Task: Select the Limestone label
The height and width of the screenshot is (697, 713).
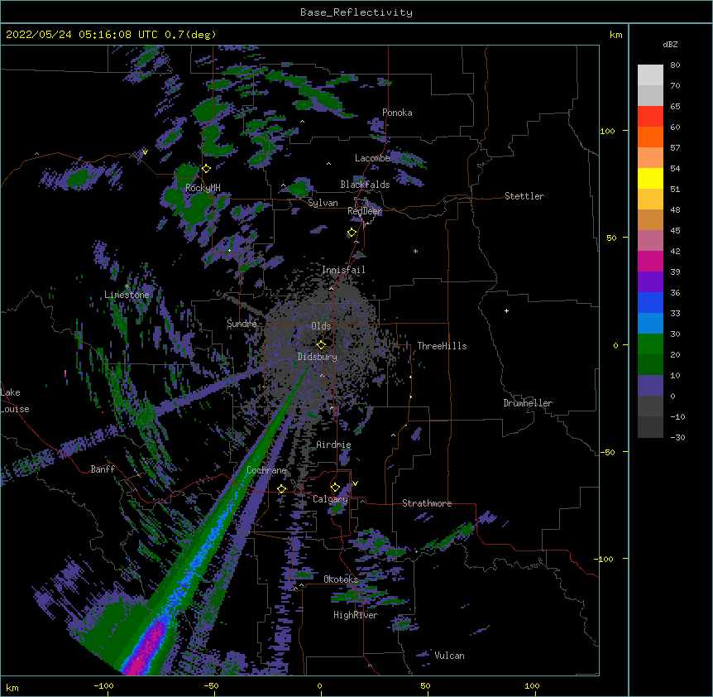Action: pos(127,295)
